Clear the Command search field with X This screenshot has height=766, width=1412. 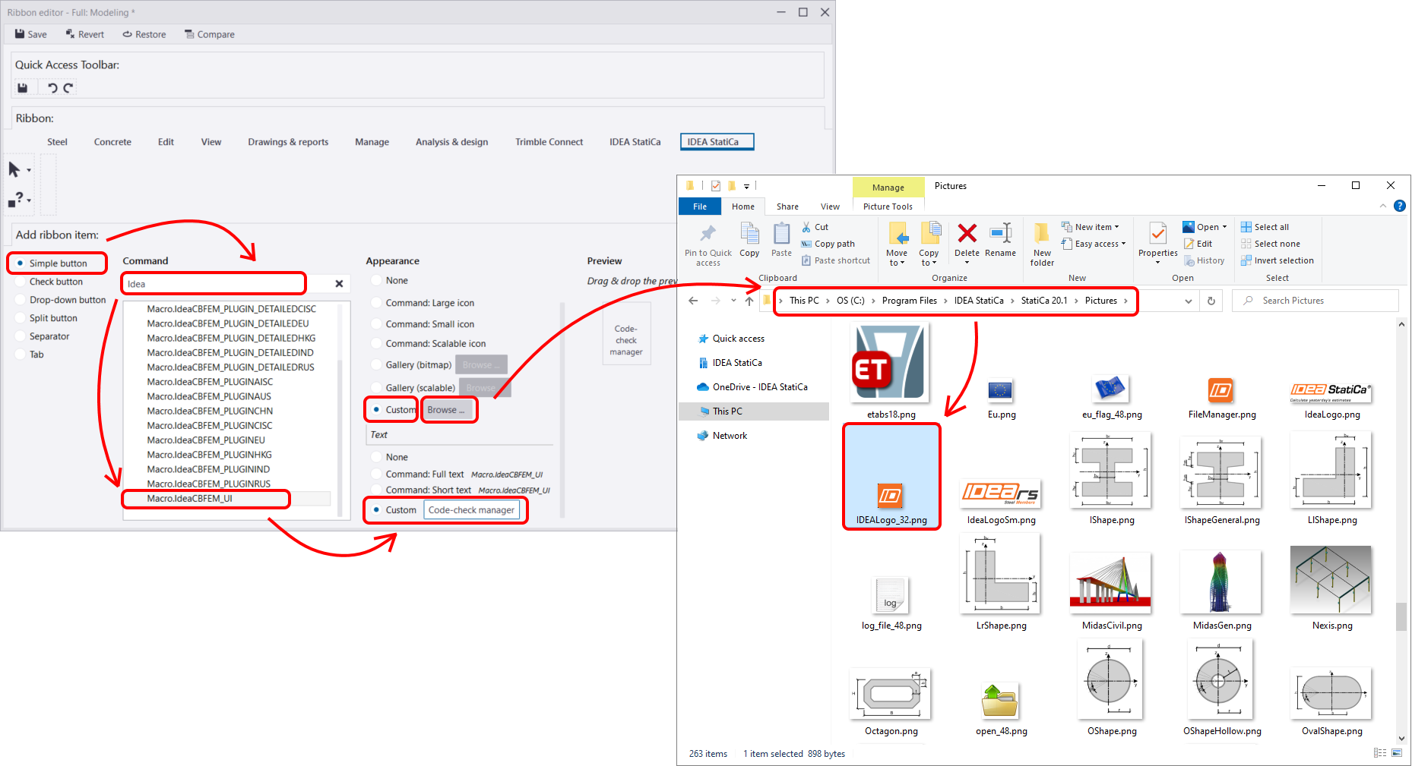point(339,284)
